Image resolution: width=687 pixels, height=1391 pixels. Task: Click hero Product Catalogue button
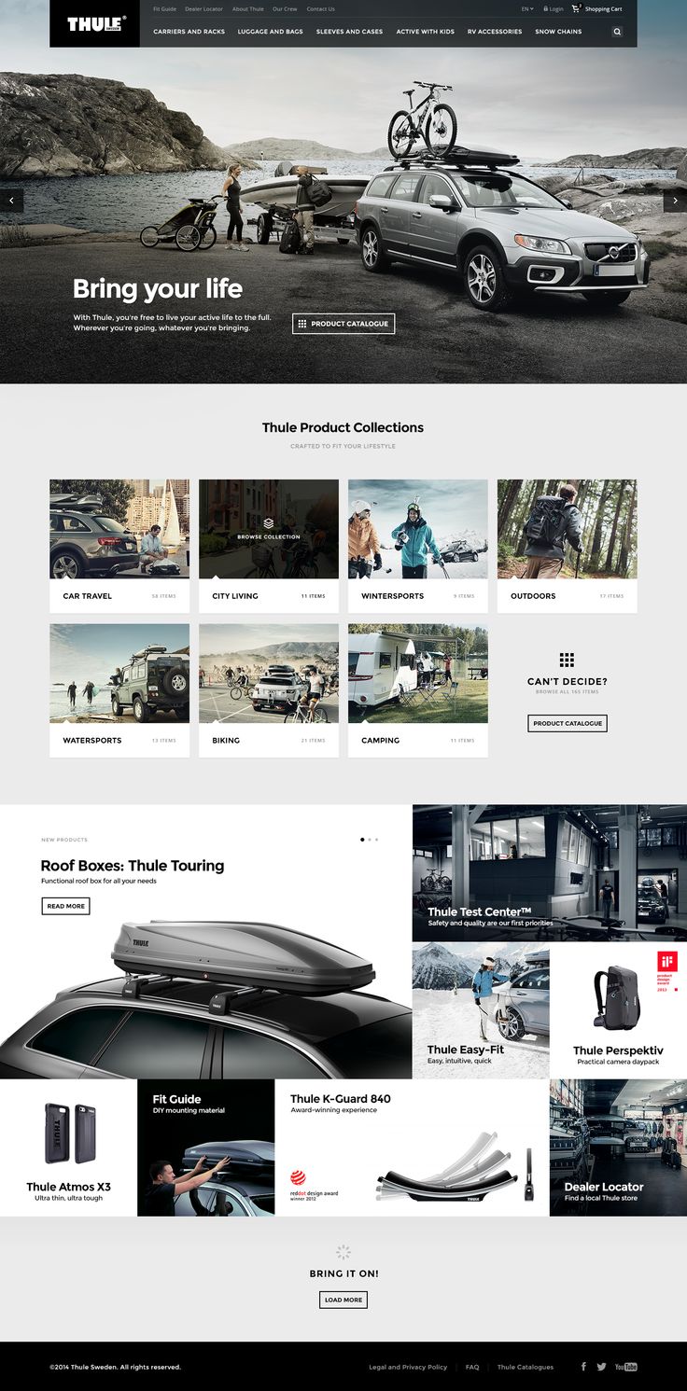click(343, 324)
